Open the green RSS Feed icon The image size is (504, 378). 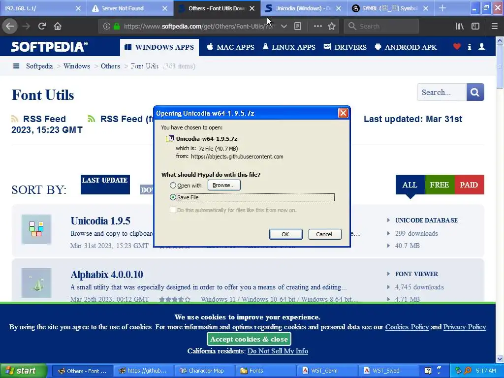[x=91, y=119]
